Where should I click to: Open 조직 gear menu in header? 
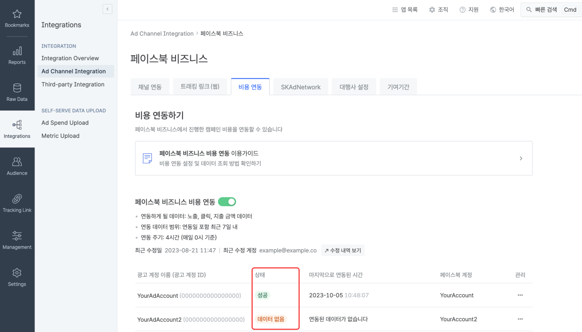(439, 10)
